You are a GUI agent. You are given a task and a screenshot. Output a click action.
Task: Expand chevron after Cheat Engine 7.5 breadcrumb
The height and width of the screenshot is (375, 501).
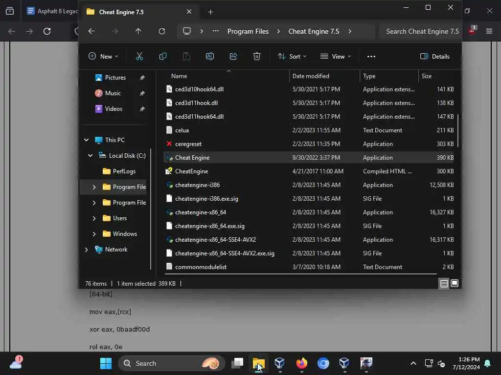click(x=350, y=31)
